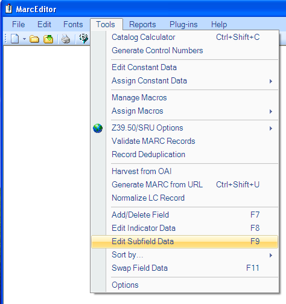Open the Reports menu
Viewport: 286px width, 304px height.
pyautogui.click(x=142, y=25)
